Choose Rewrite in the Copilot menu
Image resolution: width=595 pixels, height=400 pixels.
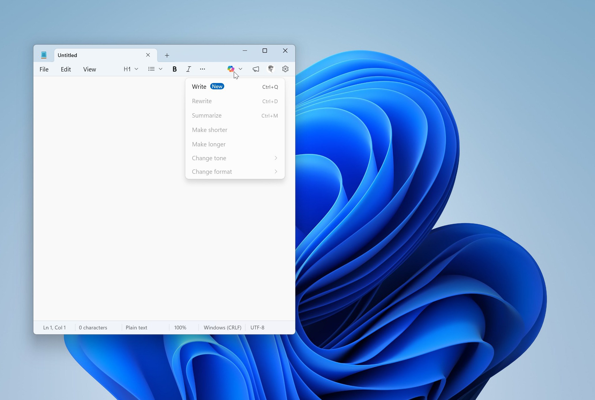coord(202,101)
